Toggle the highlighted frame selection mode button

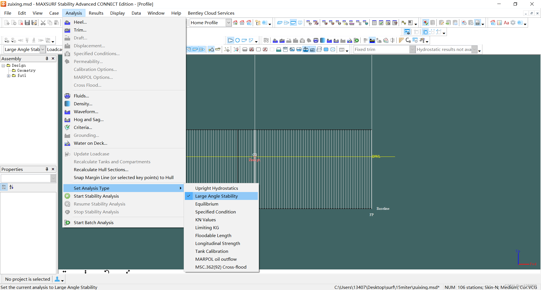point(425,32)
